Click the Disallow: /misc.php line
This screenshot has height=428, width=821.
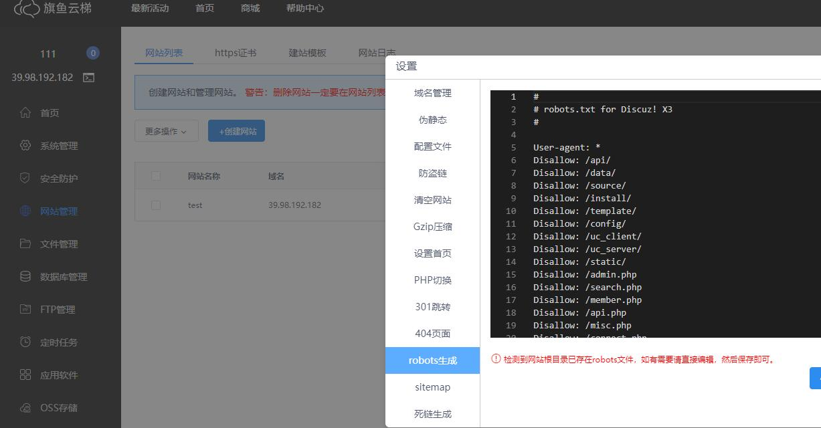point(582,325)
